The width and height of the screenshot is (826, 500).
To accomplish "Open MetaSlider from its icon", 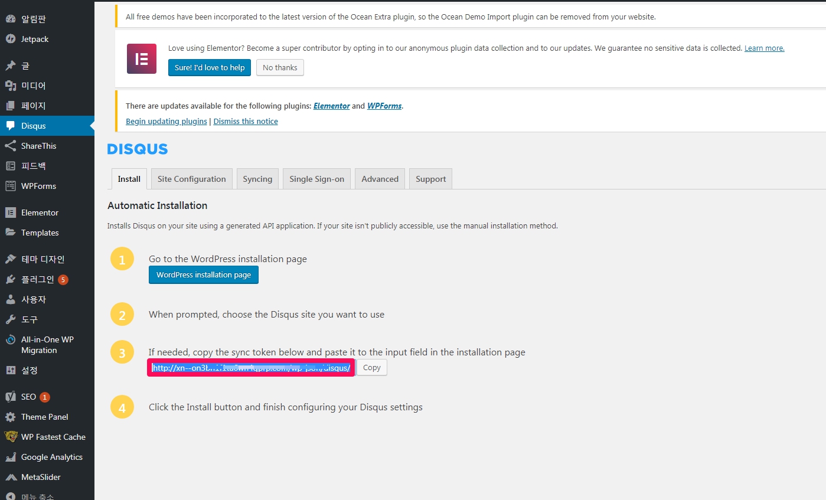I will point(11,477).
